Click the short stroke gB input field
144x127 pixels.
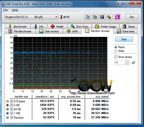point(120,62)
